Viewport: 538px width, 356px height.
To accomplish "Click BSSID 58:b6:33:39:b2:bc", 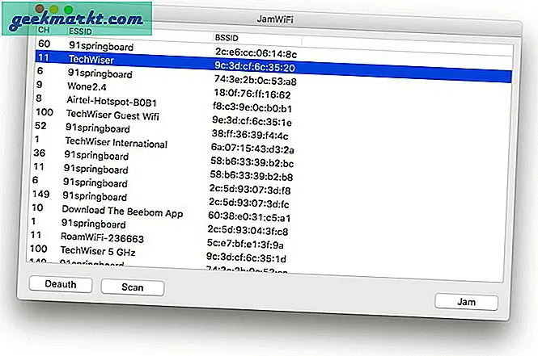I will (x=252, y=162).
